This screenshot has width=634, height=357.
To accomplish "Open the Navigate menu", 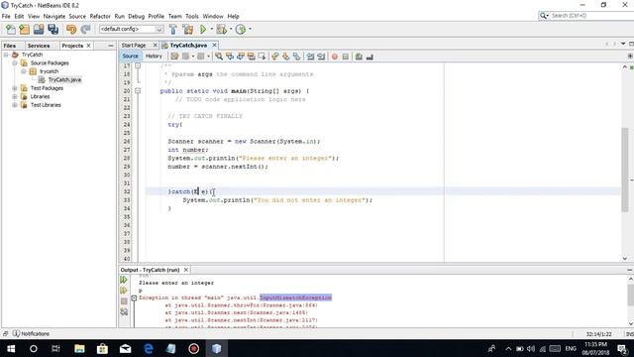I will (54, 16).
